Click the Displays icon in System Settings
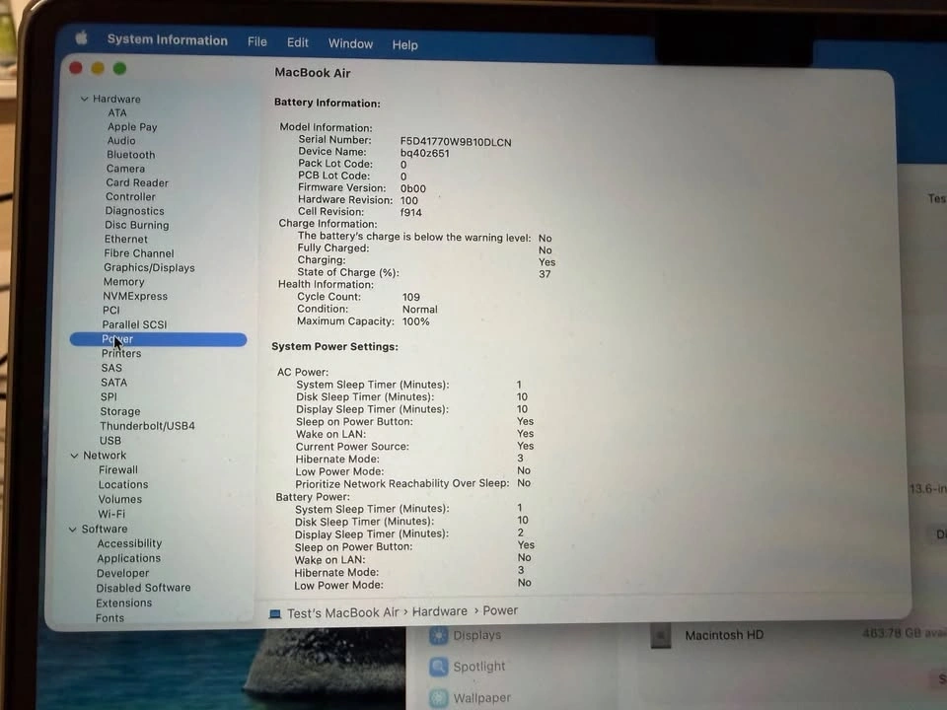947x710 pixels. point(439,636)
